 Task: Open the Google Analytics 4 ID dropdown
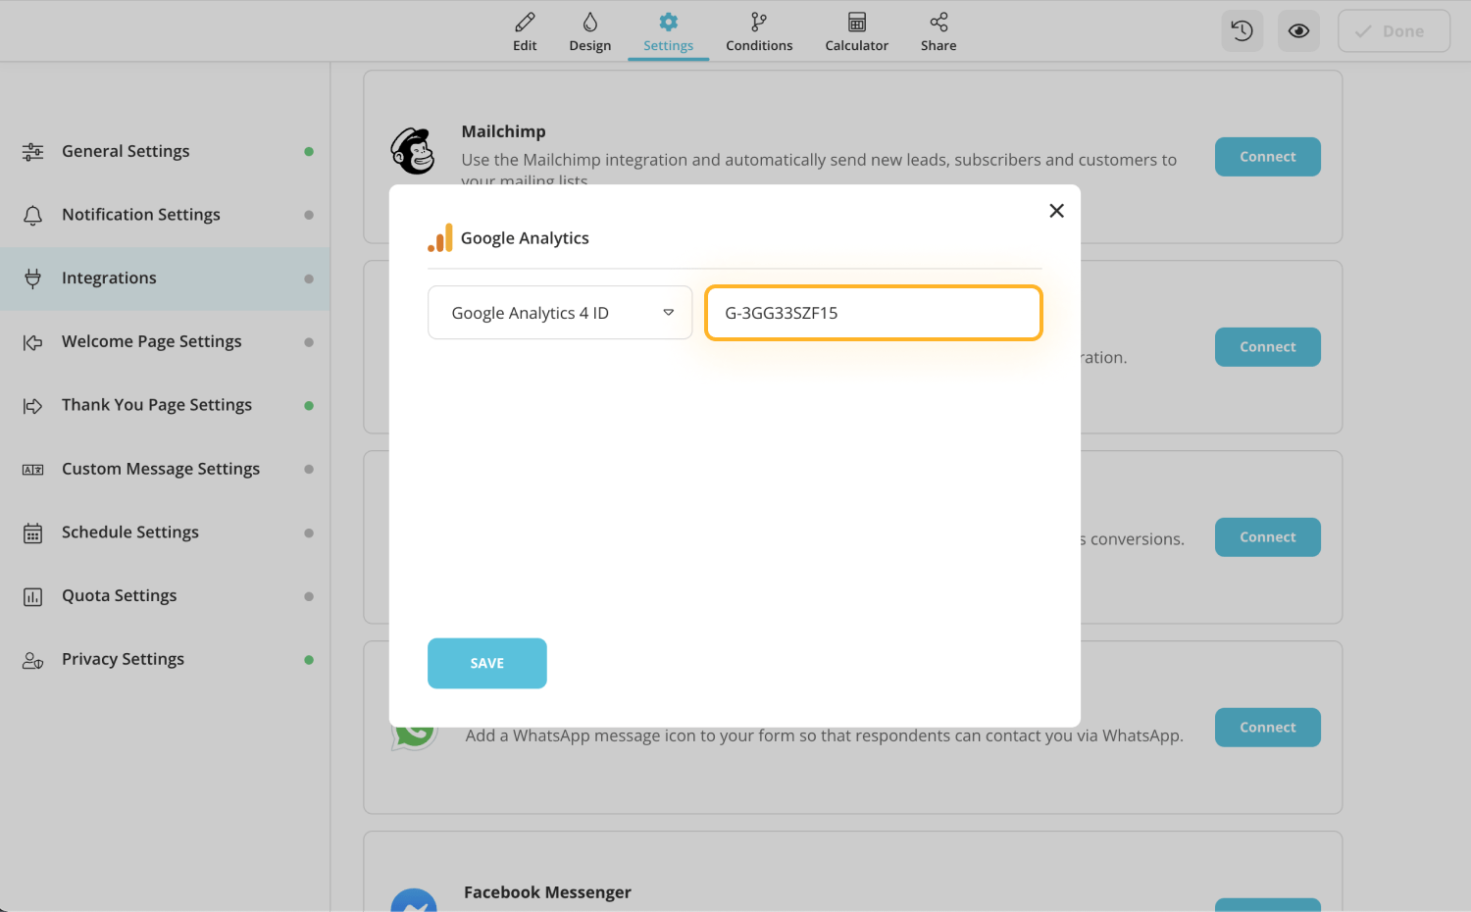click(559, 312)
